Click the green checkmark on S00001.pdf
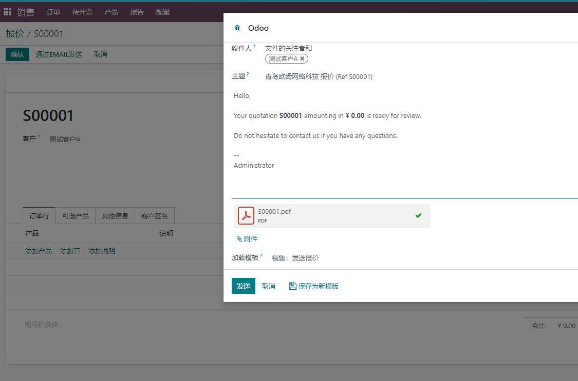The height and width of the screenshot is (381, 578). [x=418, y=216]
